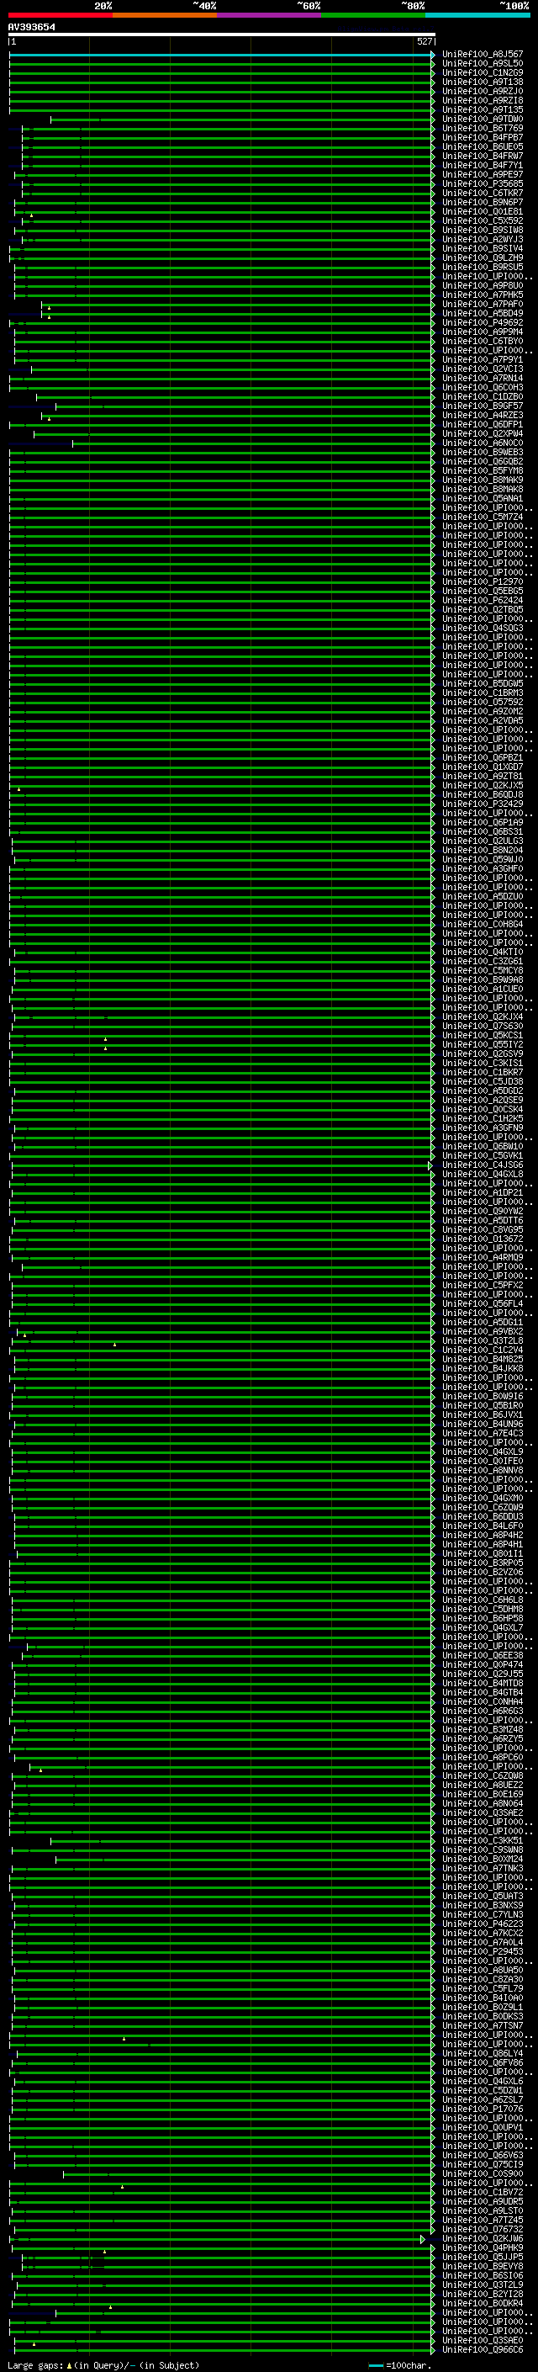Open hit UniRef100_A9SL50
This screenshot has width=538, height=2372.
[x=483, y=64]
